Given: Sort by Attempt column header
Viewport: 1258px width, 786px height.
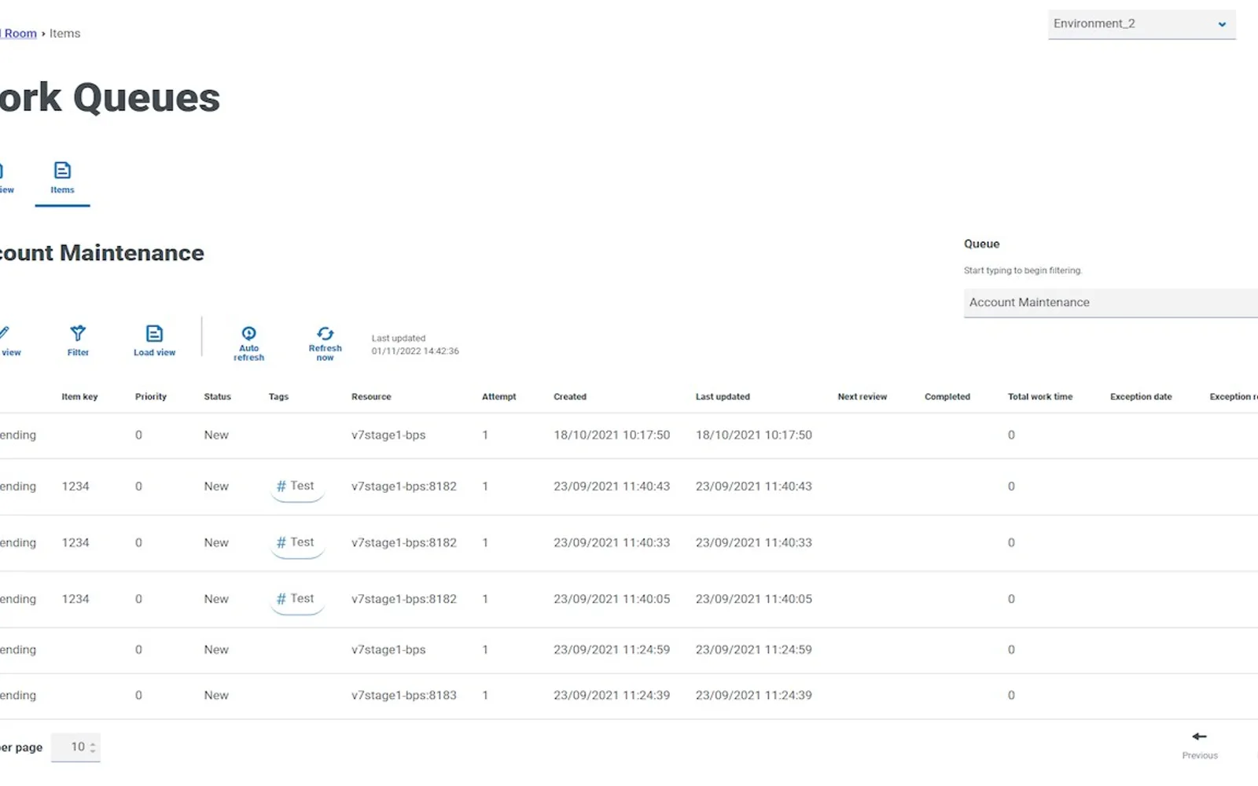Looking at the screenshot, I should point(498,397).
